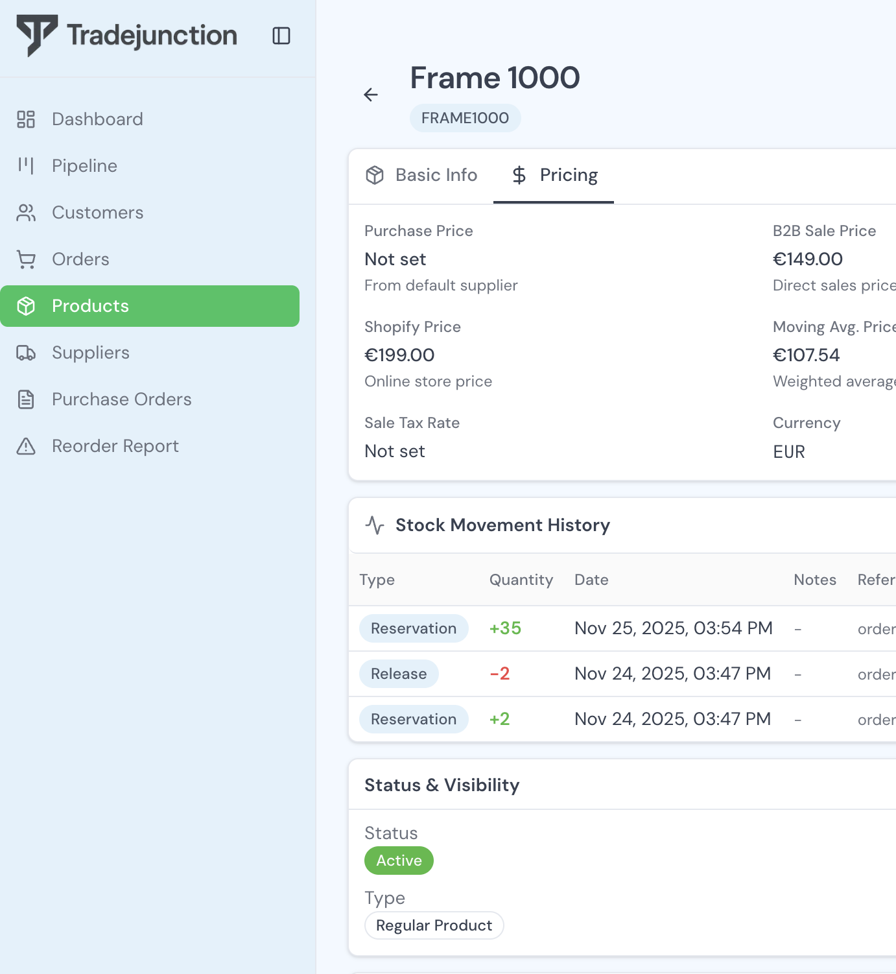Click the Active status badge
Screen dimensions: 896x974
pos(399,861)
